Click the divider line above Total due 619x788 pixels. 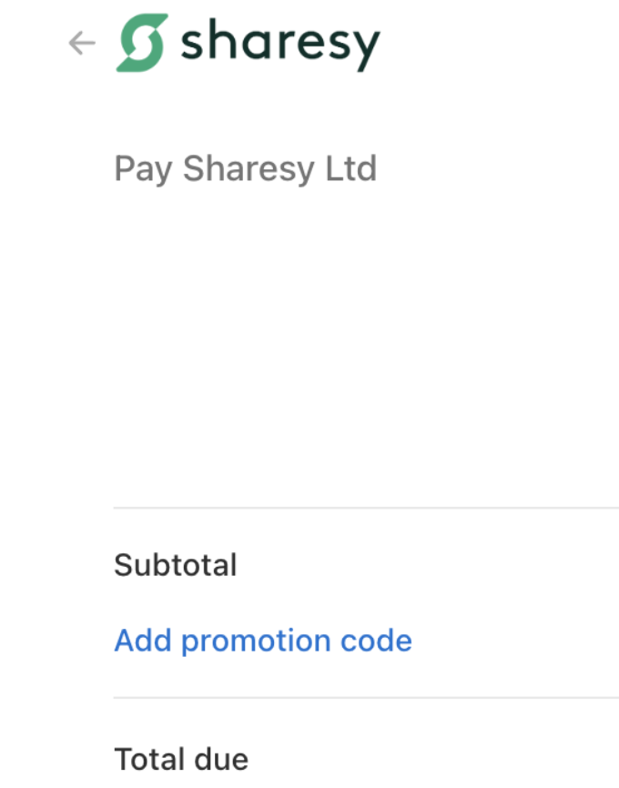click(x=366, y=698)
